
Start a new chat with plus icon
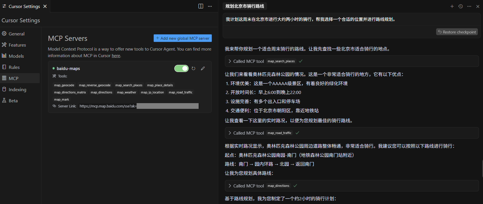452,6
